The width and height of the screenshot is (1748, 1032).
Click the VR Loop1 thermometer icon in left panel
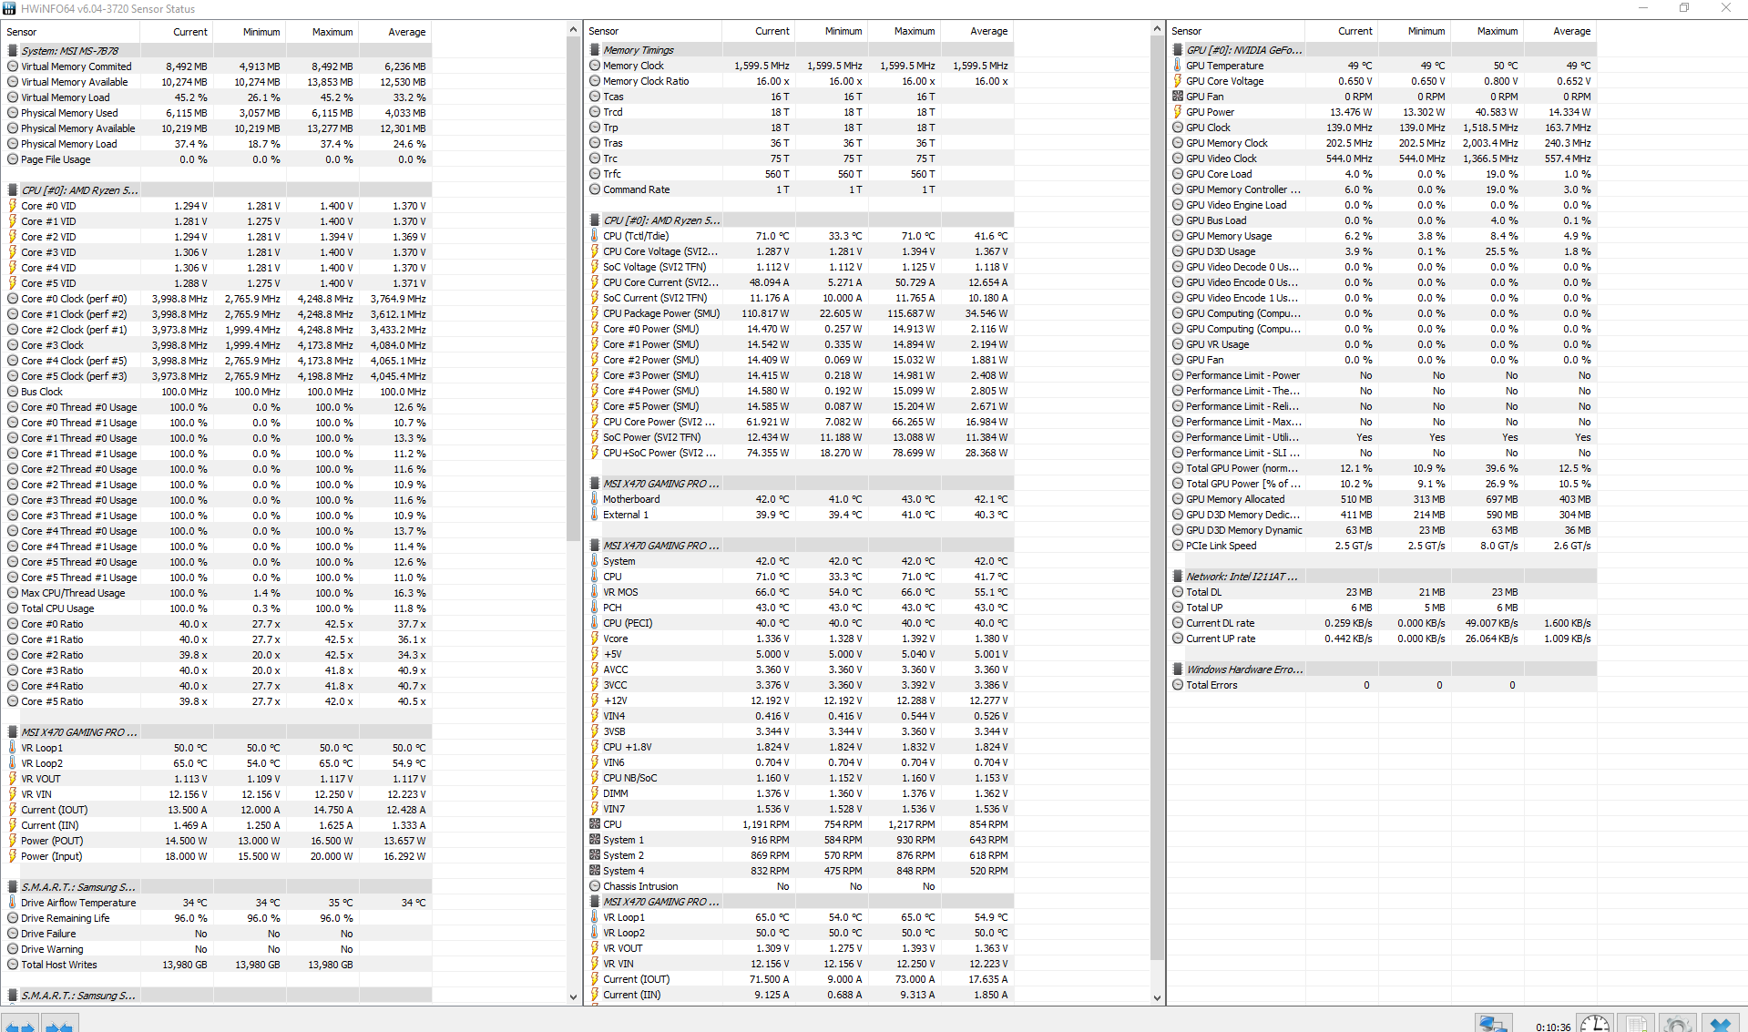pyautogui.click(x=13, y=748)
